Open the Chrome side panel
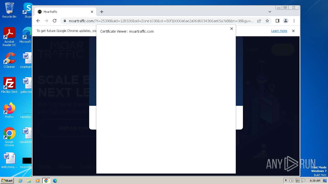Screen dimensions: 328x184 point(277,21)
